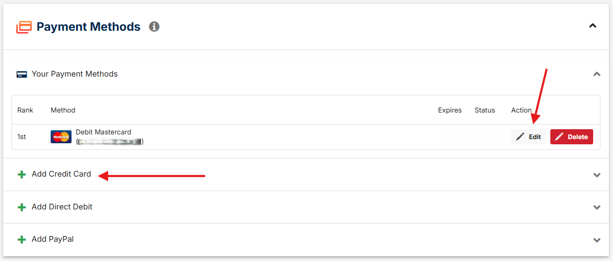Click the orange Payment Methods card icon
Viewport: 613px width, 261px height.
click(24, 27)
